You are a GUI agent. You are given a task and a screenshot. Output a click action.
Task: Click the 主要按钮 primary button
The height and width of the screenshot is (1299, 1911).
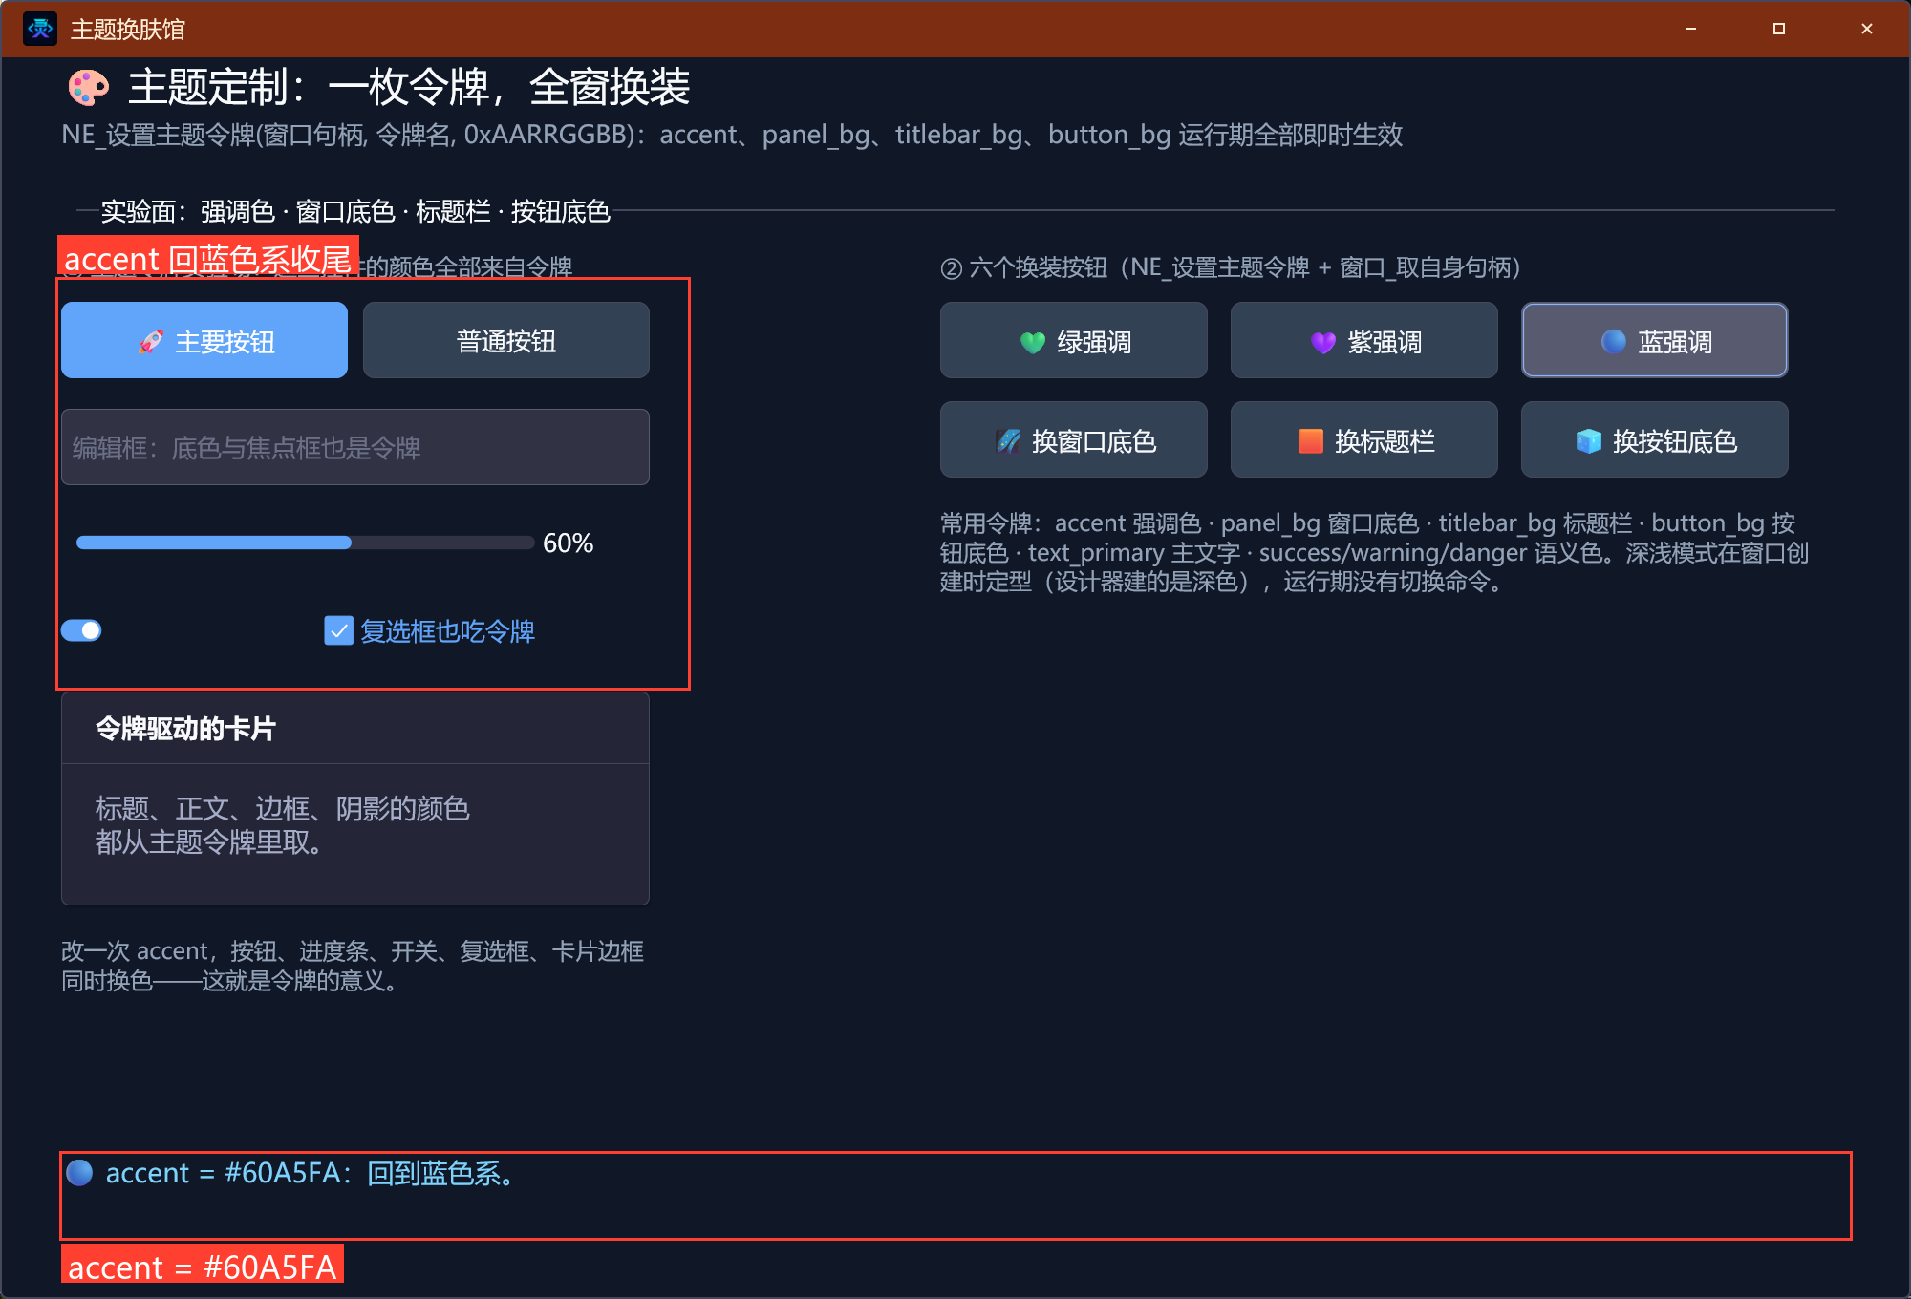[x=204, y=341]
